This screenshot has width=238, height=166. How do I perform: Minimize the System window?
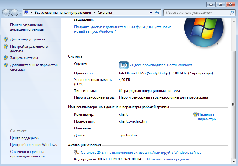(x=211, y=4)
